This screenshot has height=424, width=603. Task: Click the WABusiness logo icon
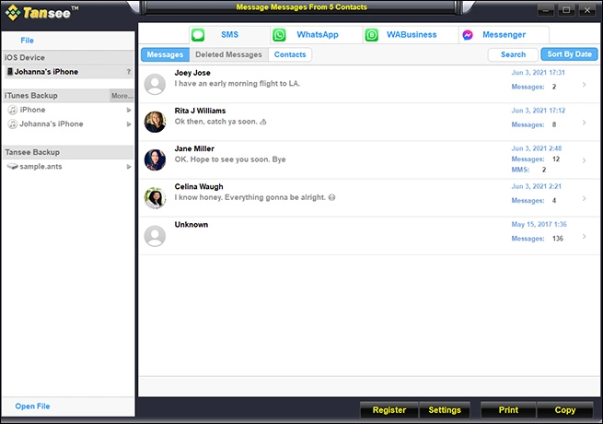372,35
